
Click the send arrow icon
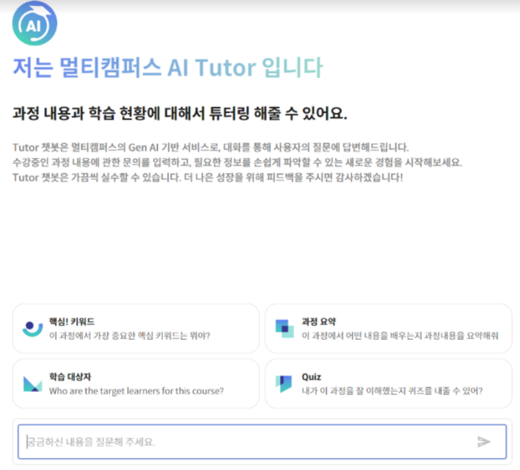[x=484, y=442]
